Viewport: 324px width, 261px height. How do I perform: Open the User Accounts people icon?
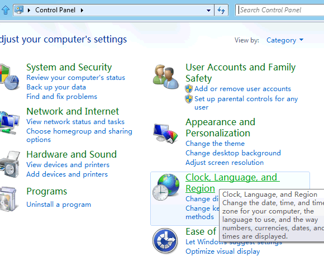coord(166,77)
